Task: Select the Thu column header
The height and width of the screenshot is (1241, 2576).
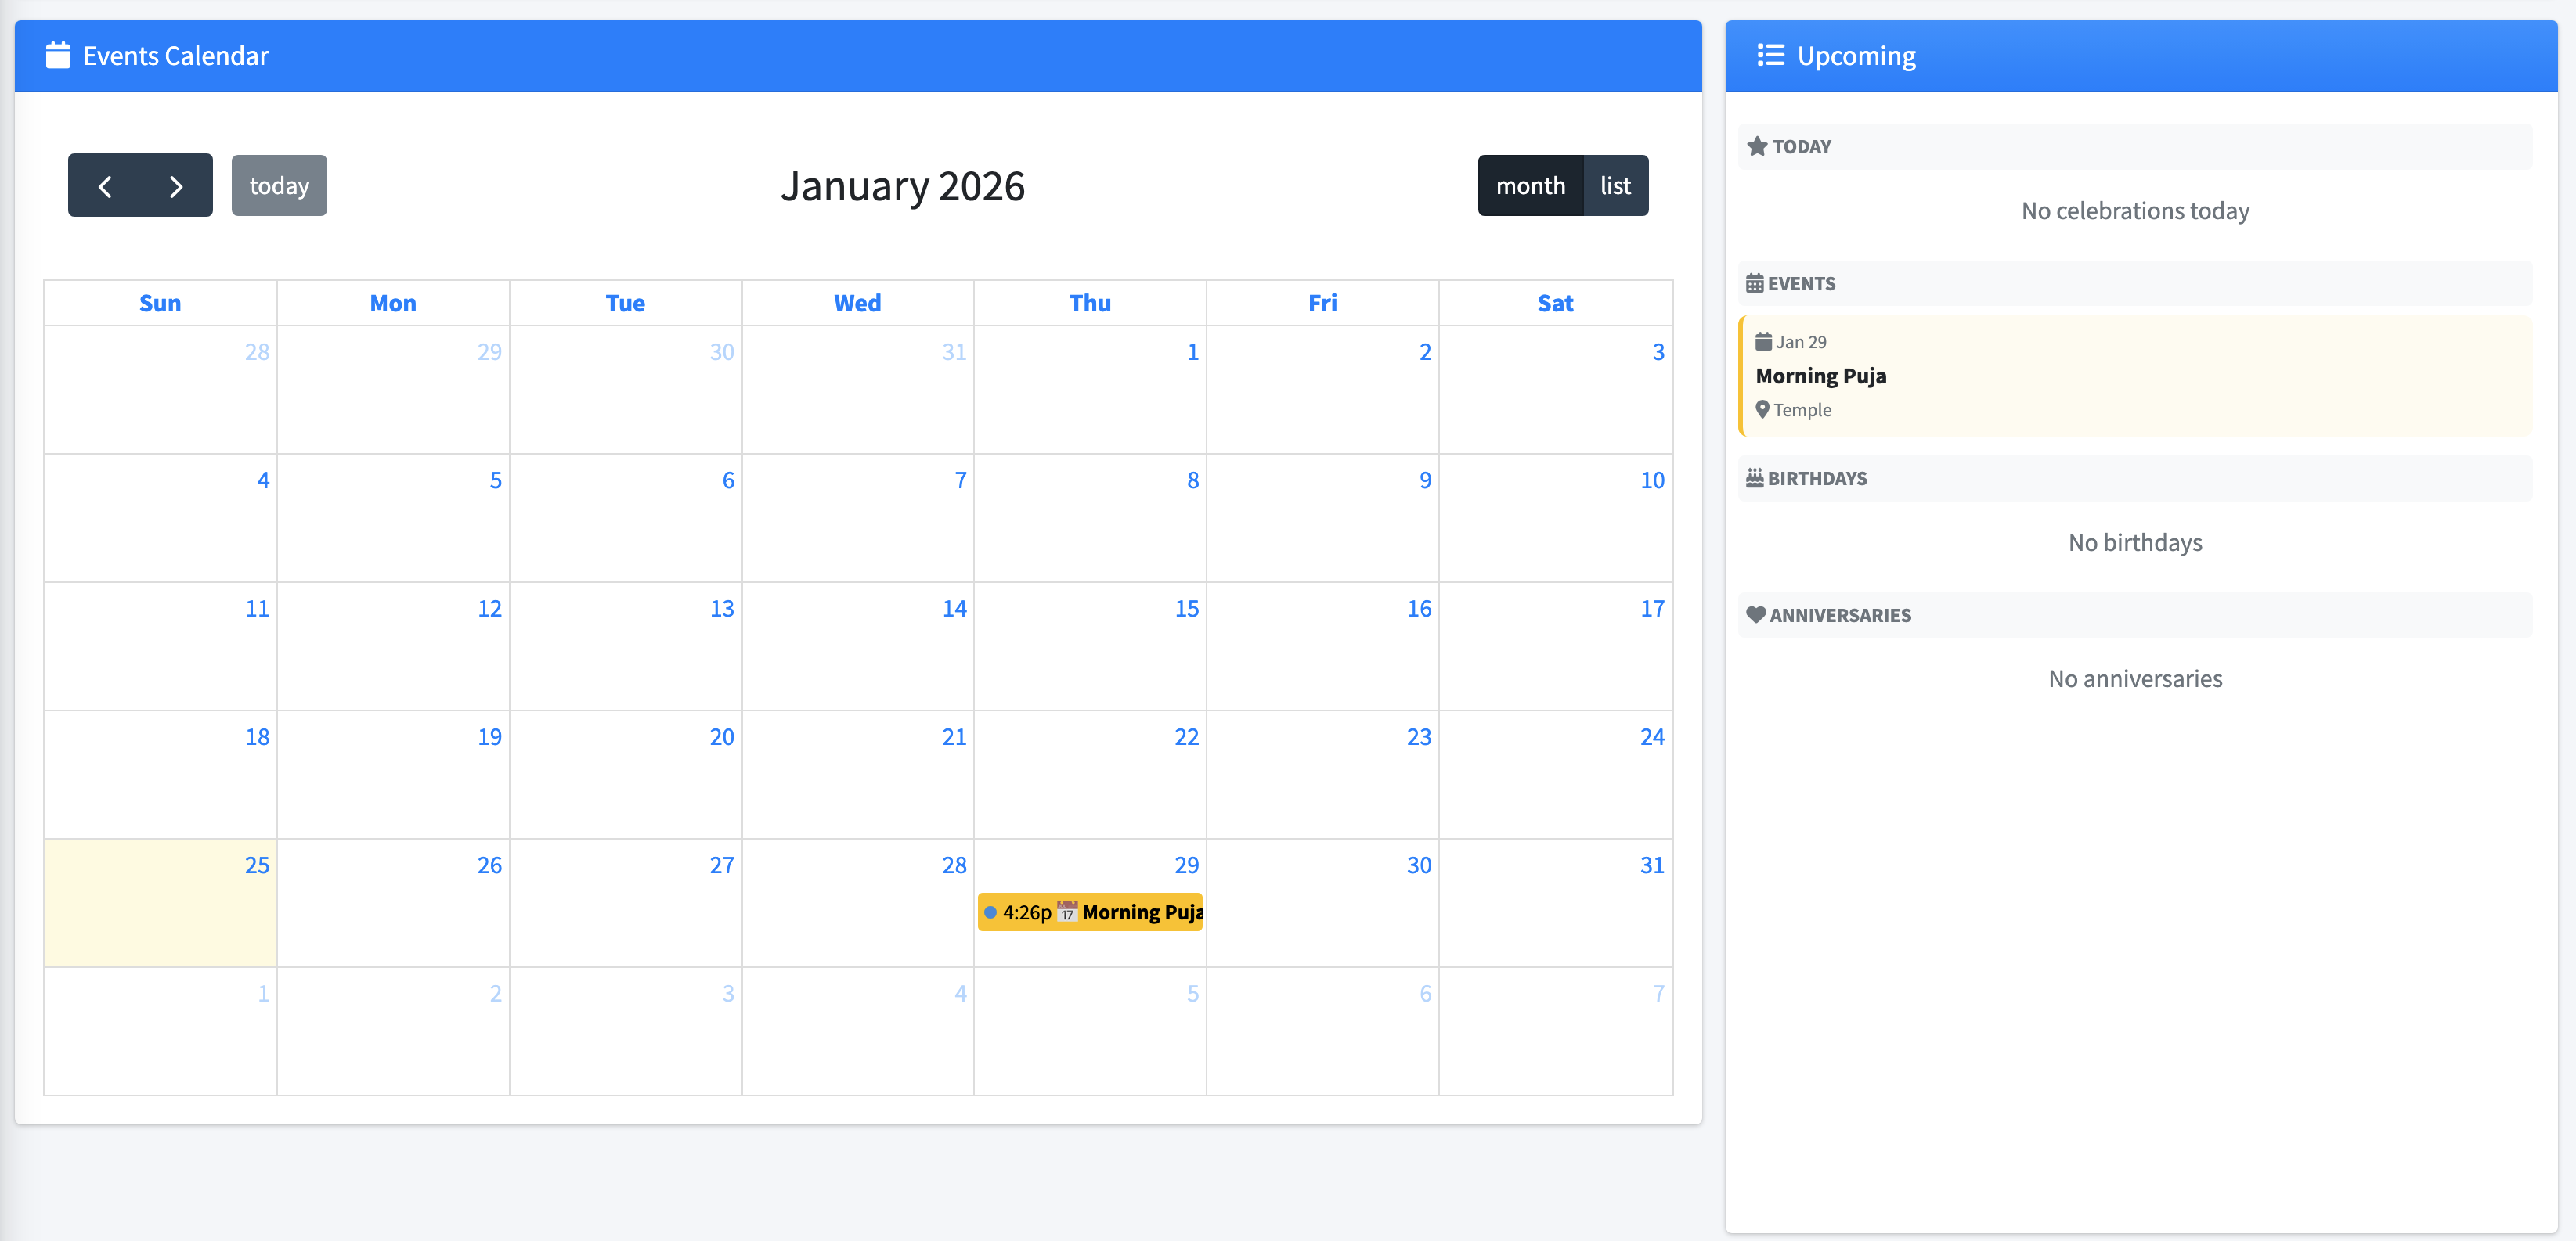Action: tap(1089, 302)
